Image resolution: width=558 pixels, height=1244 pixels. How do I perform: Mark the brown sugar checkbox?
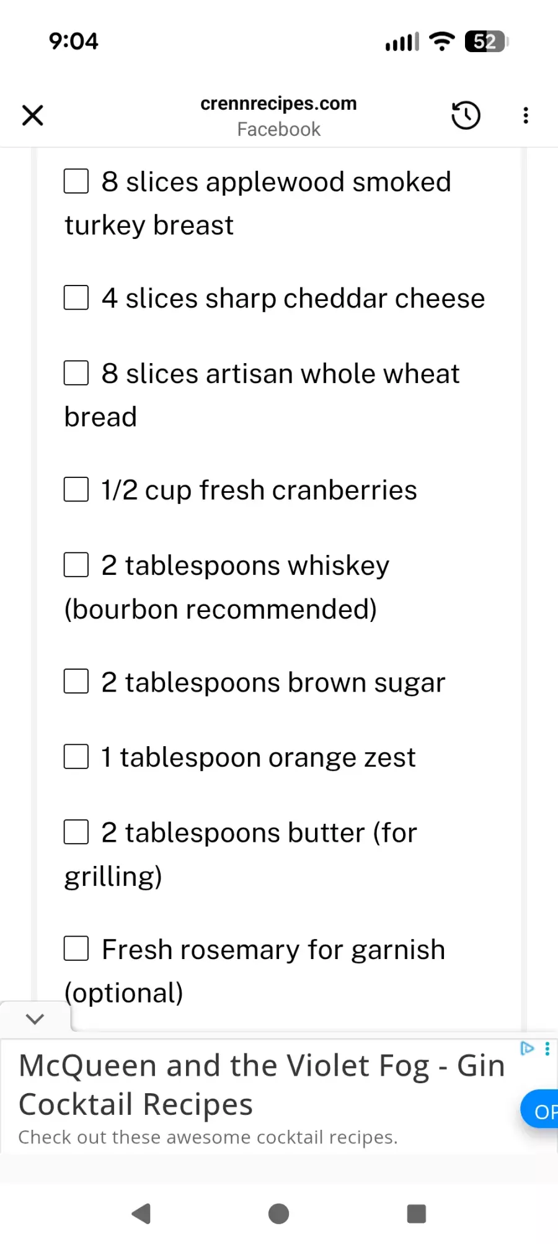[76, 682]
